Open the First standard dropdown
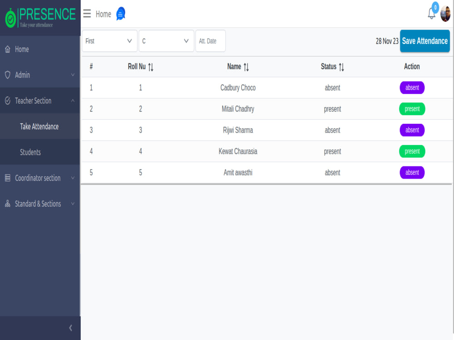 tap(109, 41)
